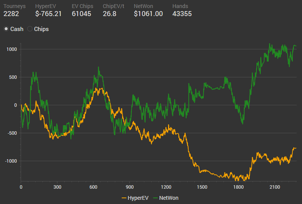Click the NetWon value $1061.00
Image resolution: width=302 pixels, height=204 pixels.
[148, 14]
